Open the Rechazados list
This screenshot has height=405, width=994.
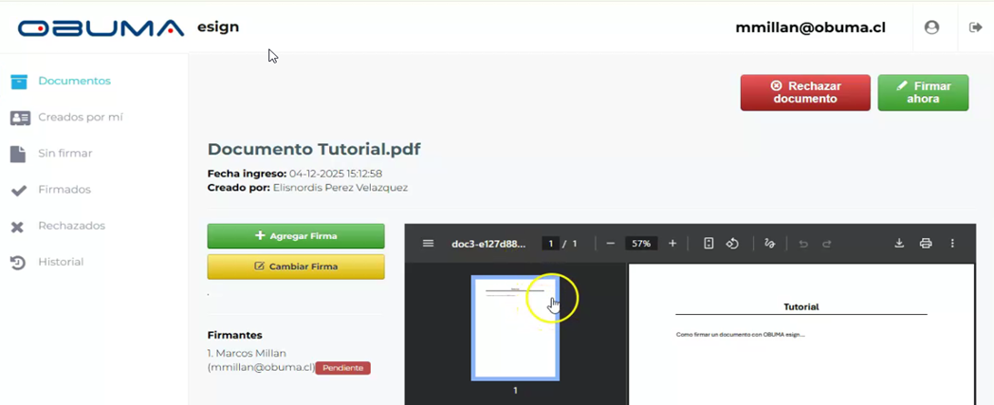point(71,226)
